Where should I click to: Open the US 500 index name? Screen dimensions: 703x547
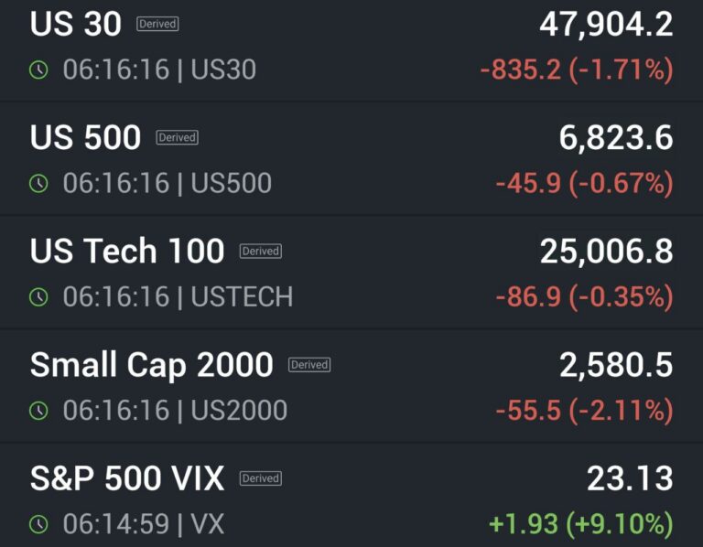tap(86, 138)
